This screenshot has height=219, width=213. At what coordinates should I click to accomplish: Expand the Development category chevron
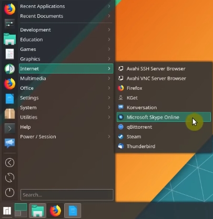pos(109,30)
